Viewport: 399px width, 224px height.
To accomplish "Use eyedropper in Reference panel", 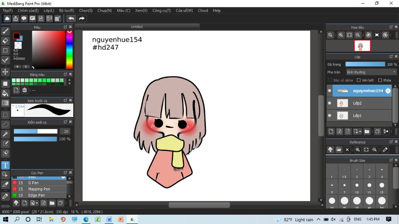I will tap(385, 150).
